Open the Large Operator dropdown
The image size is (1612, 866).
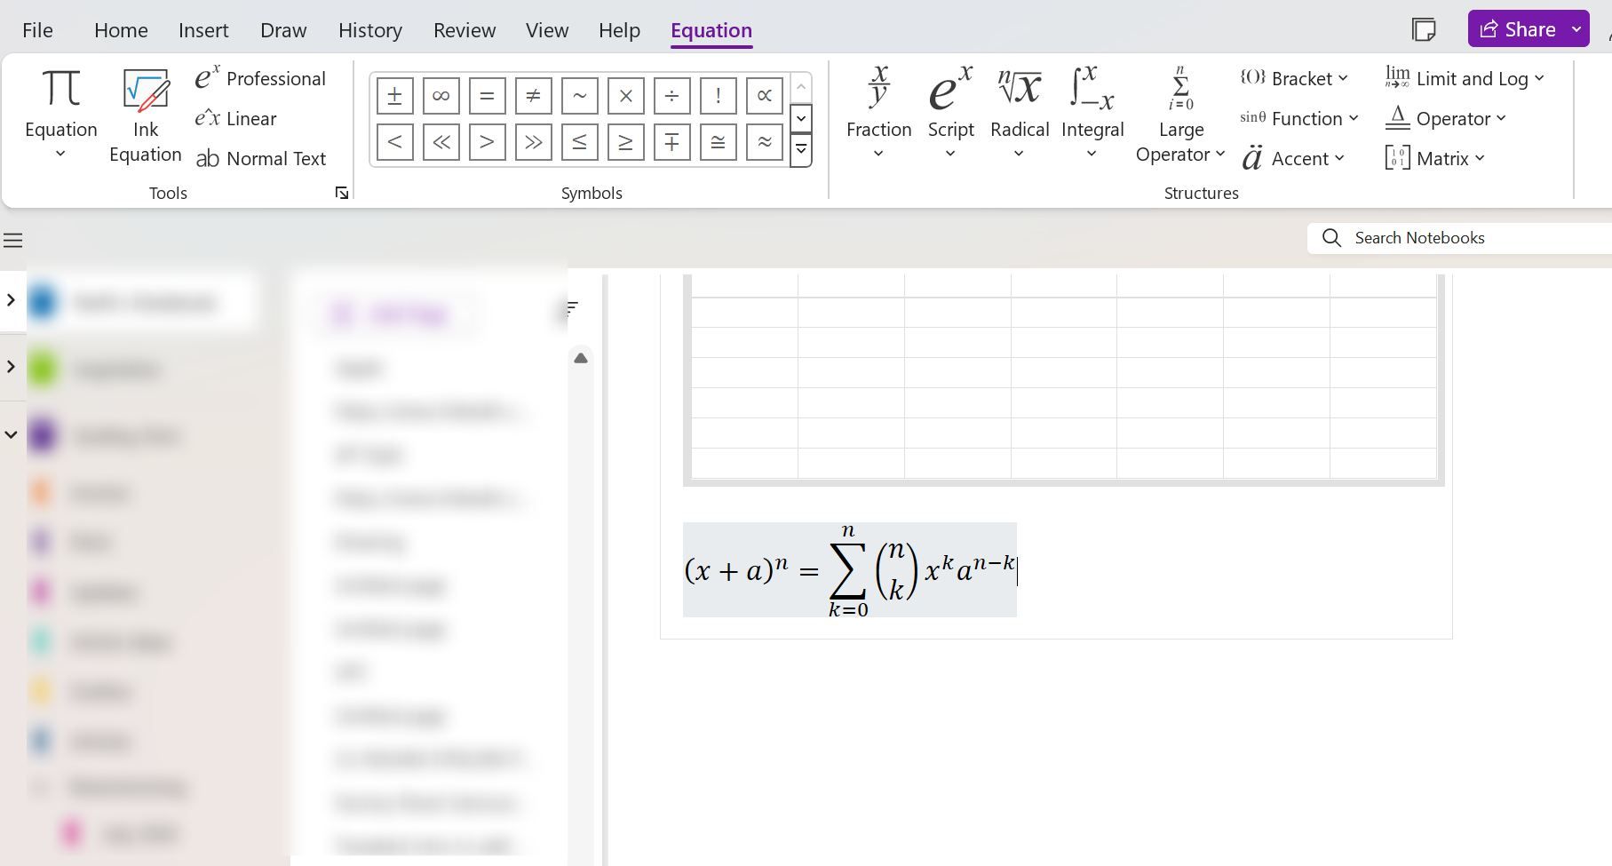1179,115
